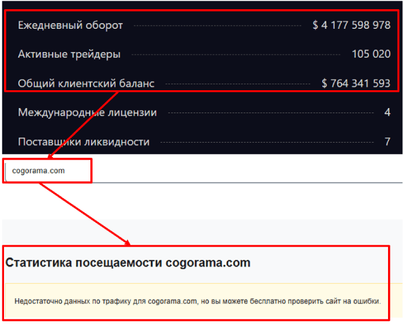This screenshot has width=403, height=331.
Task: Select the 'Общий клиентский баланс' label
Action: tap(86, 84)
